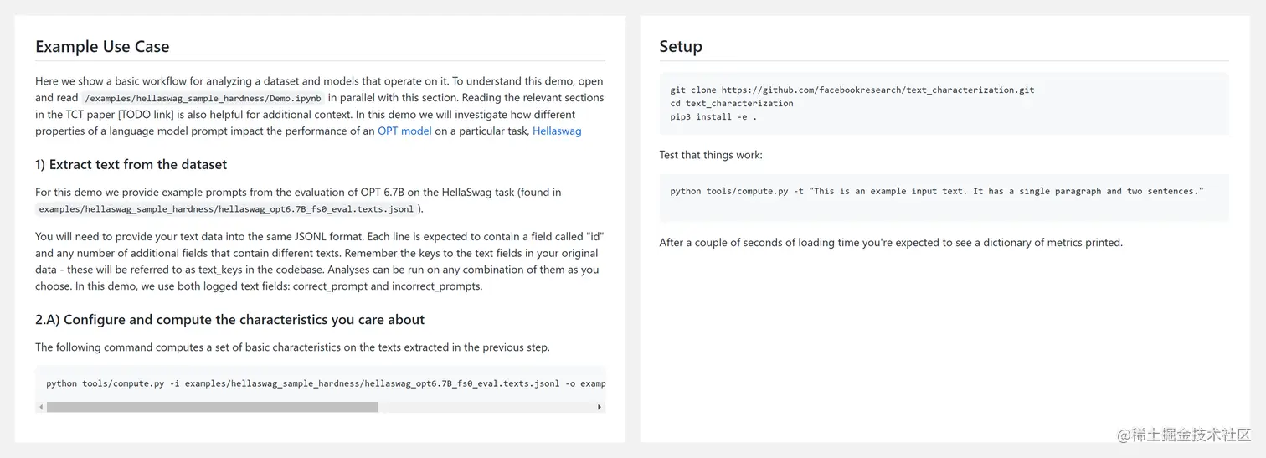
Task: Click the code block's right scroll arrow
Action: [x=600, y=407]
